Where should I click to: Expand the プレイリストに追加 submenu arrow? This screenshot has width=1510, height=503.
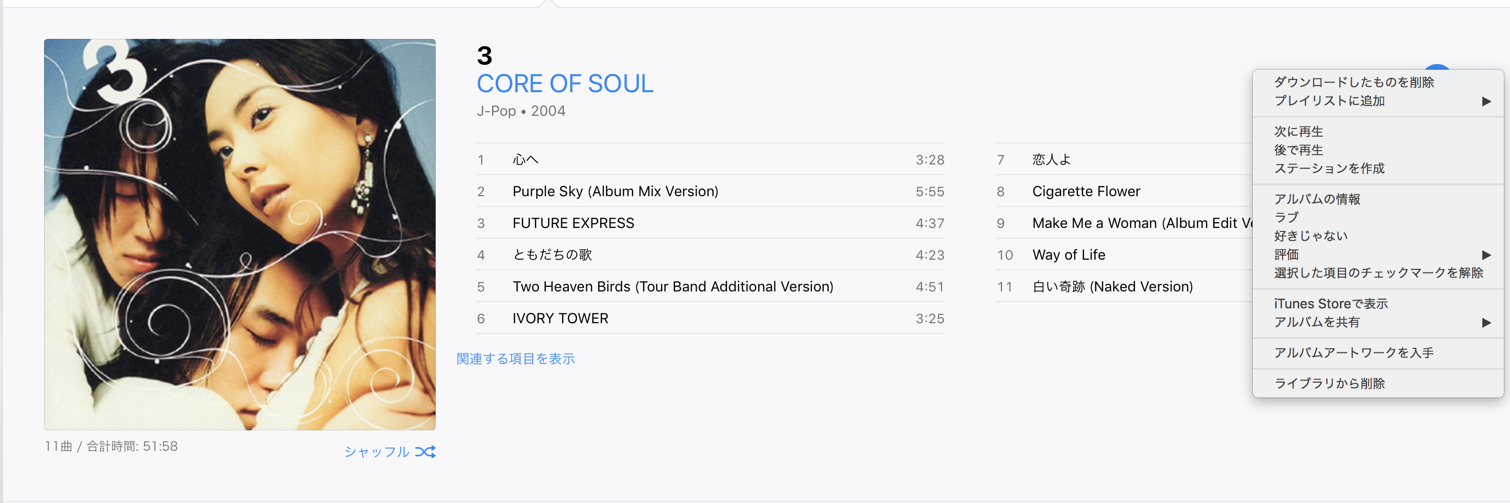coord(1486,101)
